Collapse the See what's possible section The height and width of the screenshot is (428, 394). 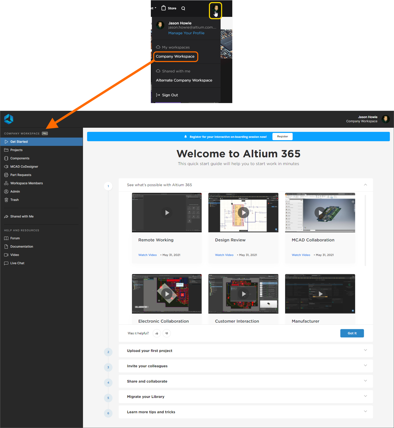click(365, 185)
